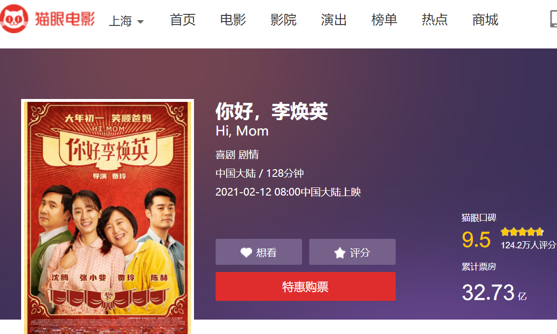The width and height of the screenshot is (557, 334).
Task: Click the 9.5 猫眼口碑 score
Action: (476, 239)
